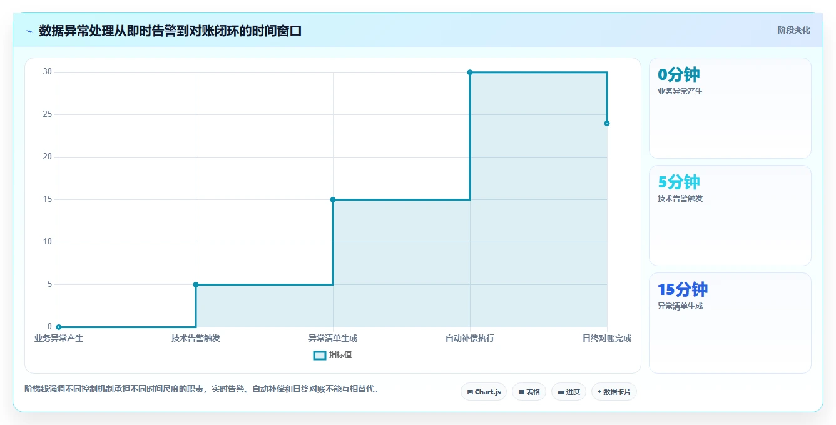Click the 阶段变化 label in header
Viewport: 836px width, 425px height.
coord(793,30)
